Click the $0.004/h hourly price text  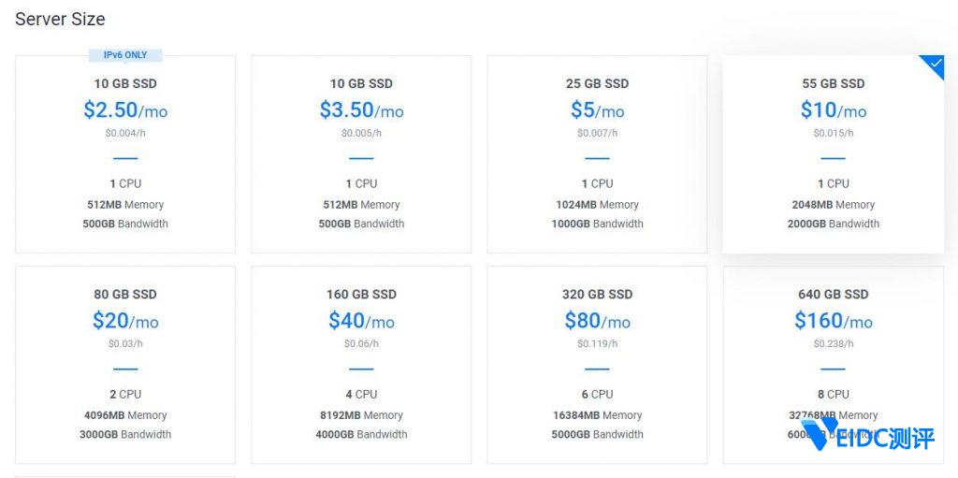tap(125, 133)
